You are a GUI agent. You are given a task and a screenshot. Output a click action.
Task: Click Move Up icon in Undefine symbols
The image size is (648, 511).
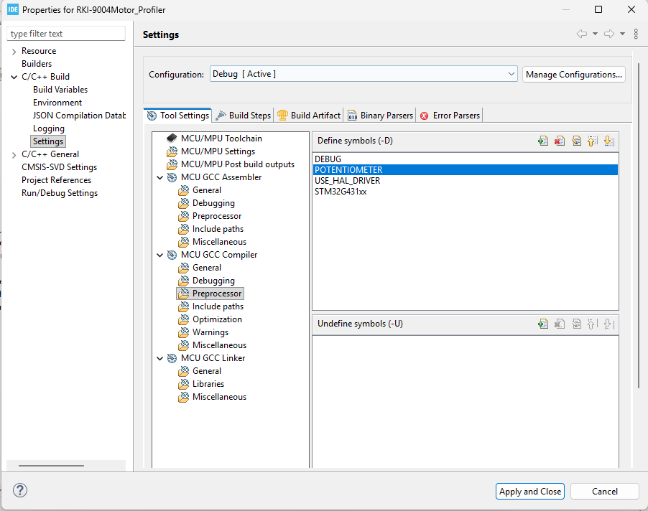(592, 324)
